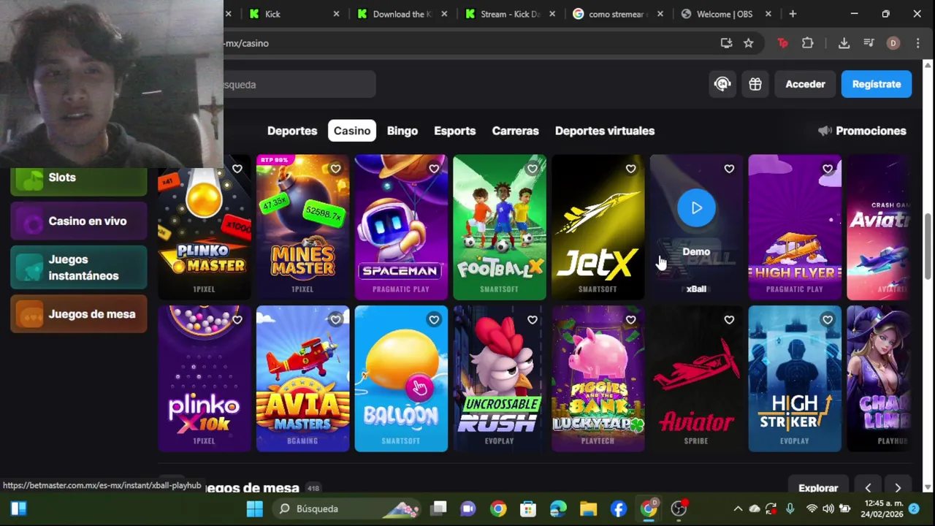Viewport: 935px width, 526px height.
Task: Select the Deportes virtuales tab
Action: coord(605,131)
